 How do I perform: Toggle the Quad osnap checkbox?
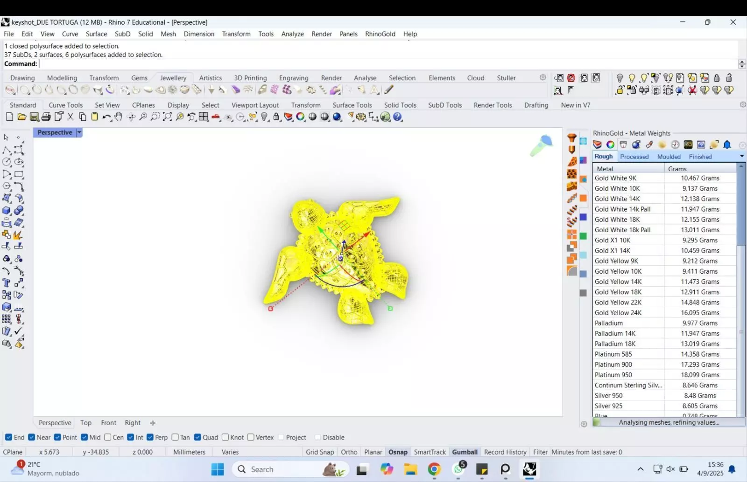coord(197,437)
